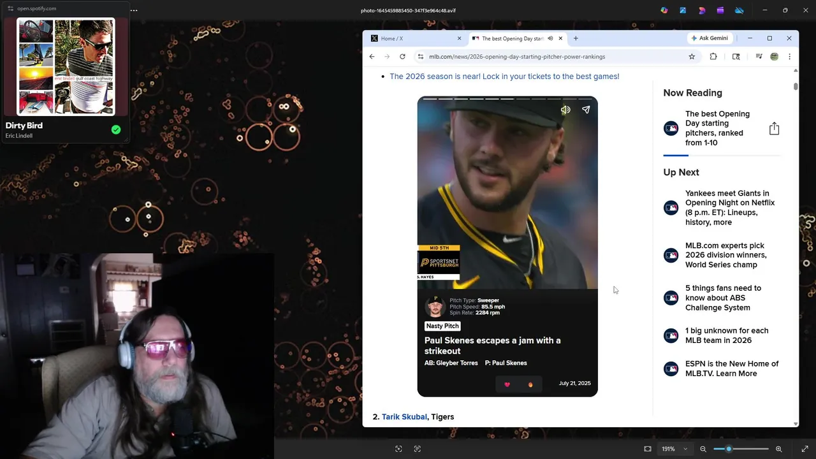The height and width of the screenshot is (459, 816).
Task: Click the 2026 season tickets link
Action: tap(504, 76)
